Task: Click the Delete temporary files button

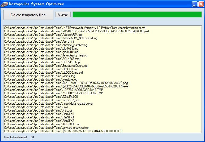Action: point(28,15)
